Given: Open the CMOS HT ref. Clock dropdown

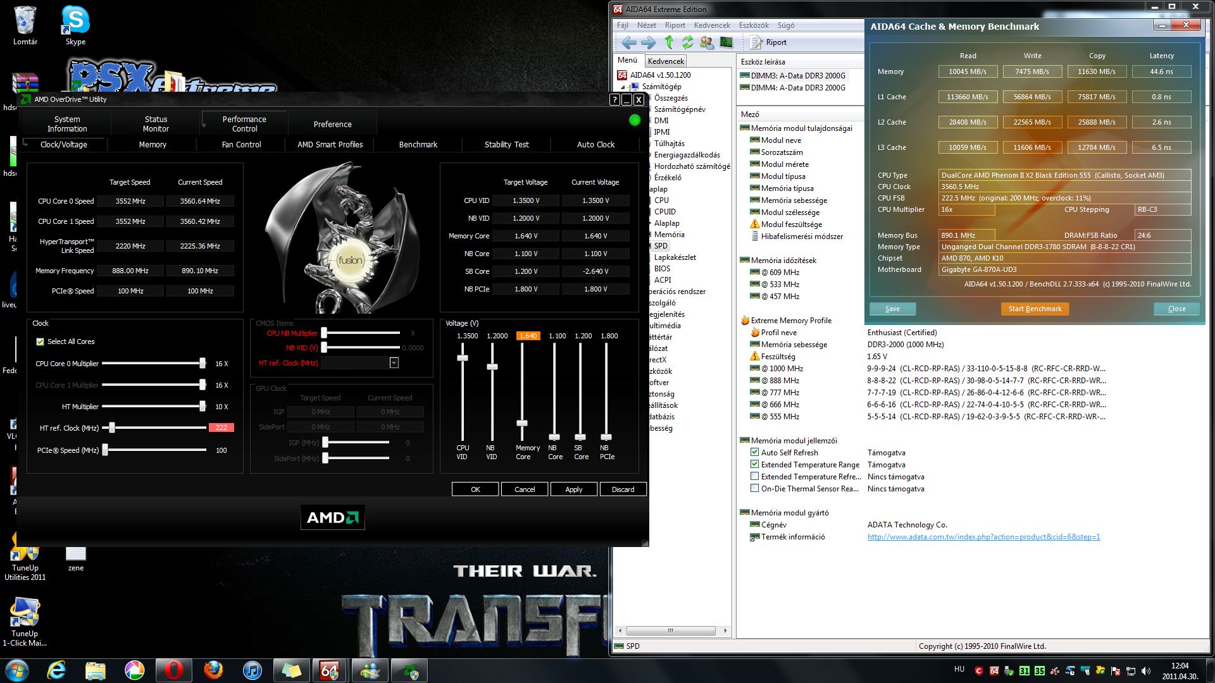Looking at the screenshot, I should [394, 363].
